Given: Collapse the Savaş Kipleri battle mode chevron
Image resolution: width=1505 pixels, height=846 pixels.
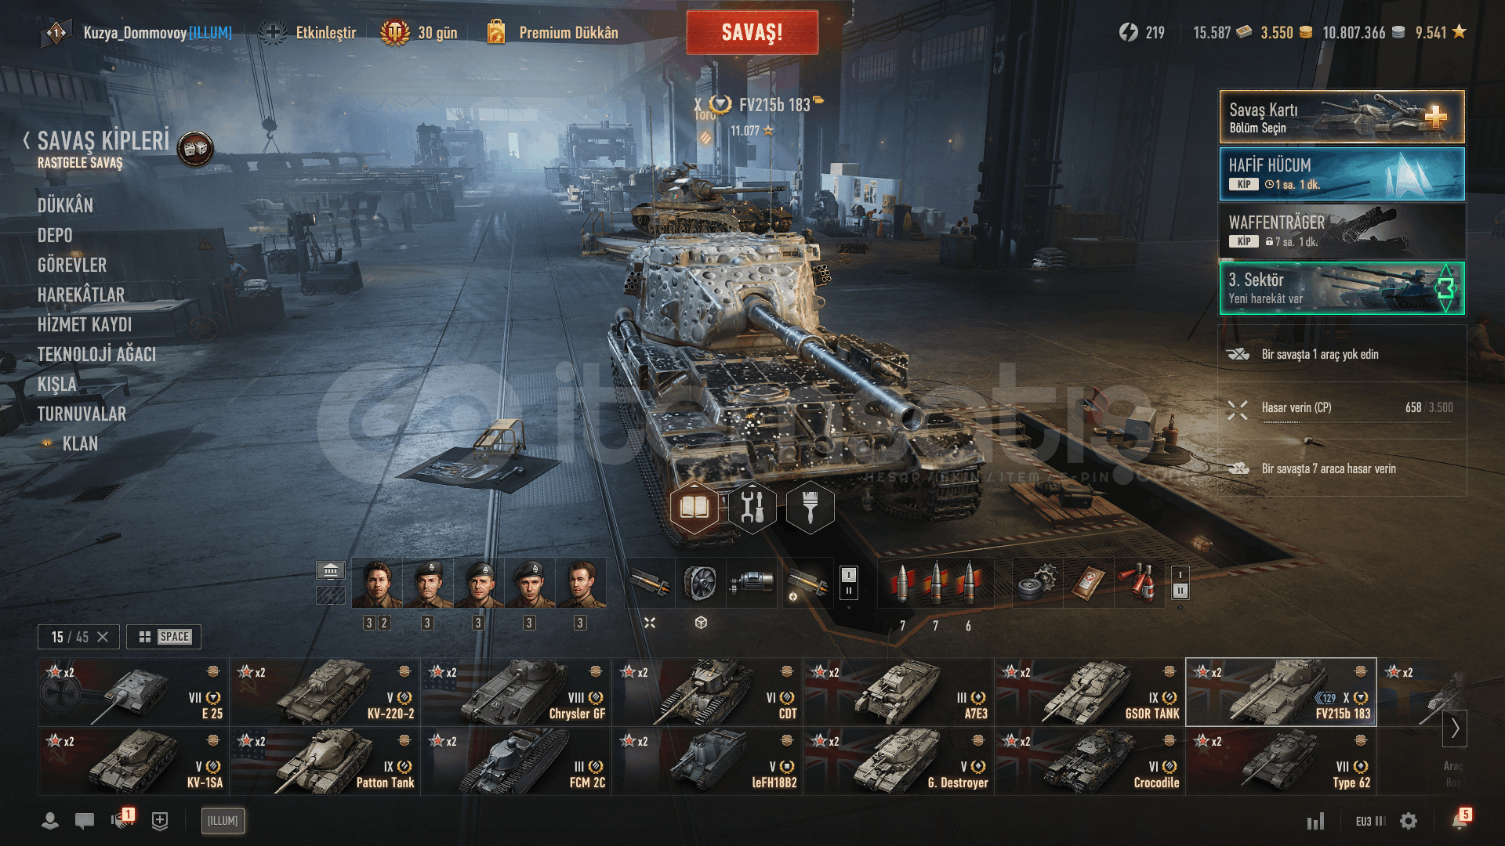Looking at the screenshot, I should coord(27,141).
